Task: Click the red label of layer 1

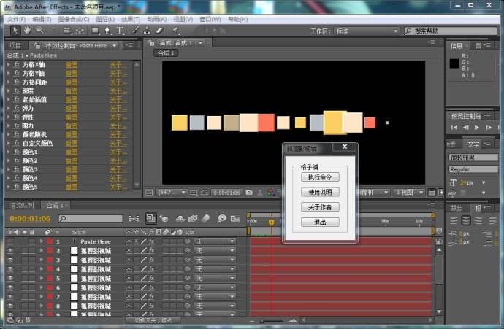Action: coord(49,241)
